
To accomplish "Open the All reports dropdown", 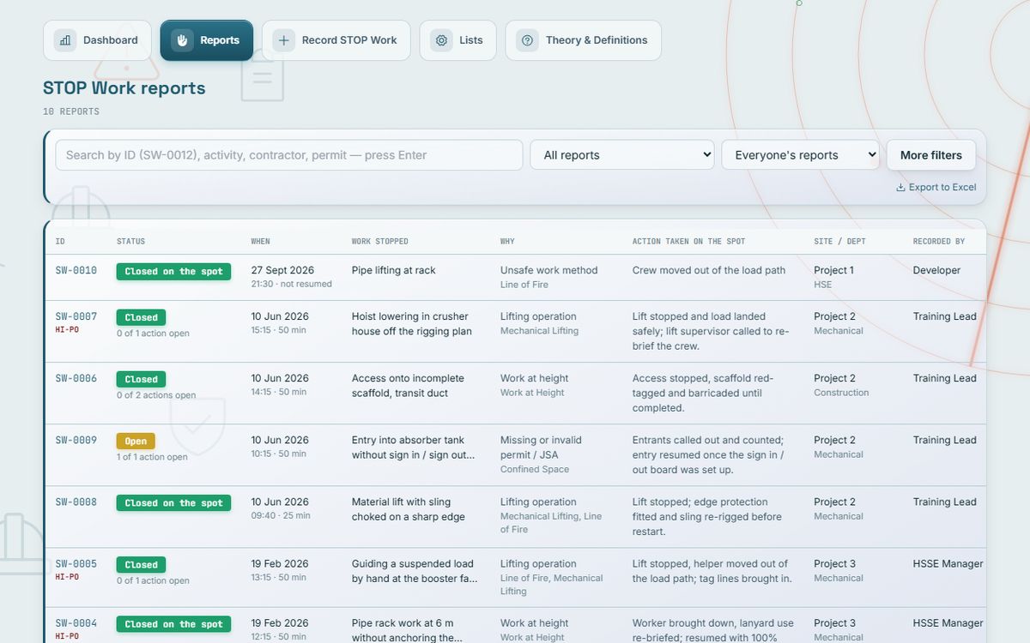I will [x=622, y=155].
